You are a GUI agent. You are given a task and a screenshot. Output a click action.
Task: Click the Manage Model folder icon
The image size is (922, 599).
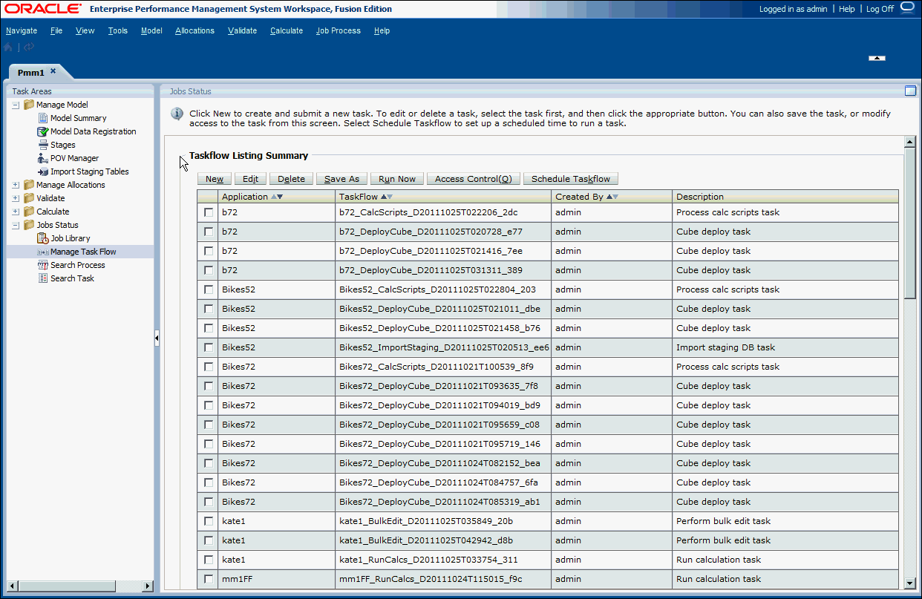[29, 105]
